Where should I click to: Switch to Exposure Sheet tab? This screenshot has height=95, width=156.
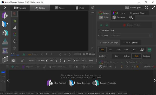138,13
